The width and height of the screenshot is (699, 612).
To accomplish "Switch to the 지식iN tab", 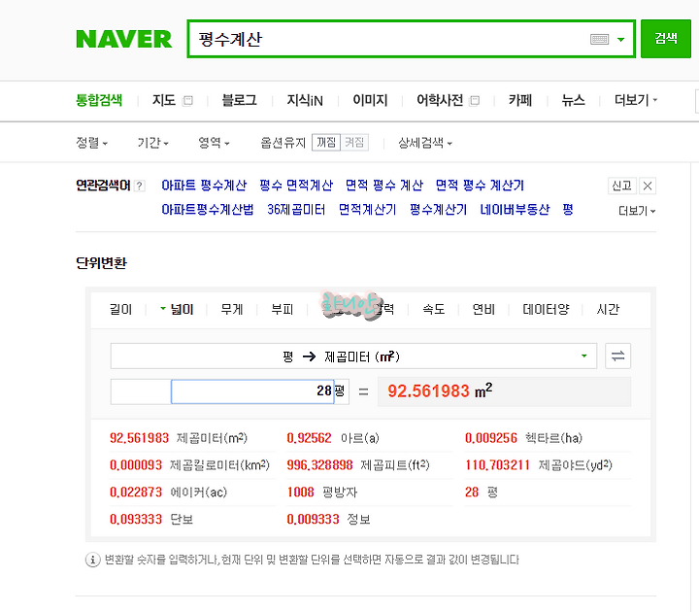I will (305, 100).
